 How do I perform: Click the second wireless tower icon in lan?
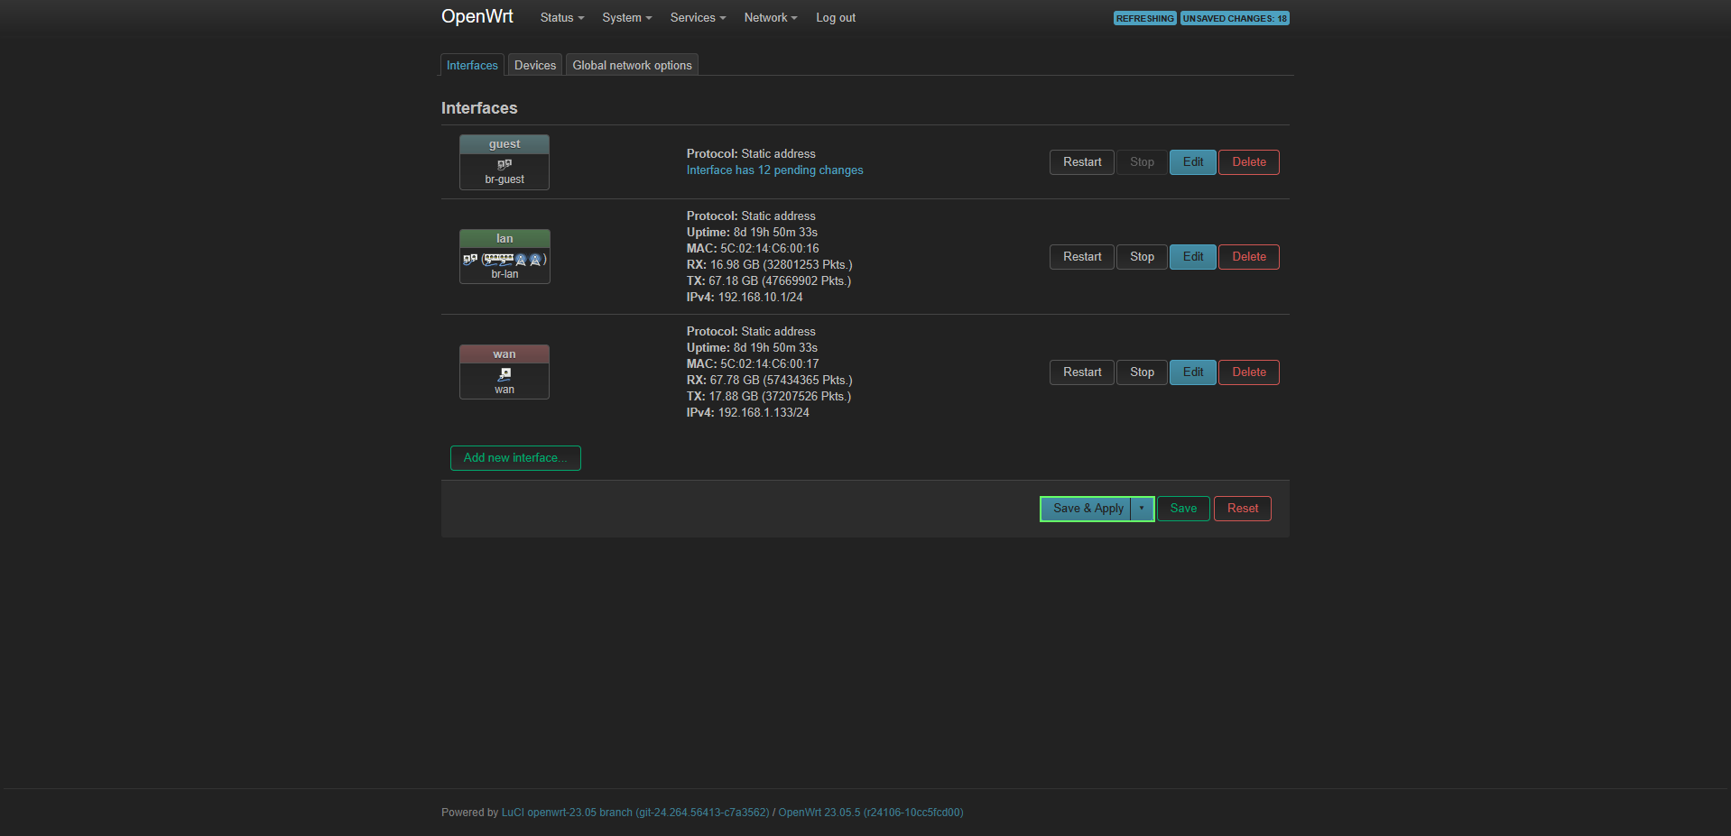(535, 260)
